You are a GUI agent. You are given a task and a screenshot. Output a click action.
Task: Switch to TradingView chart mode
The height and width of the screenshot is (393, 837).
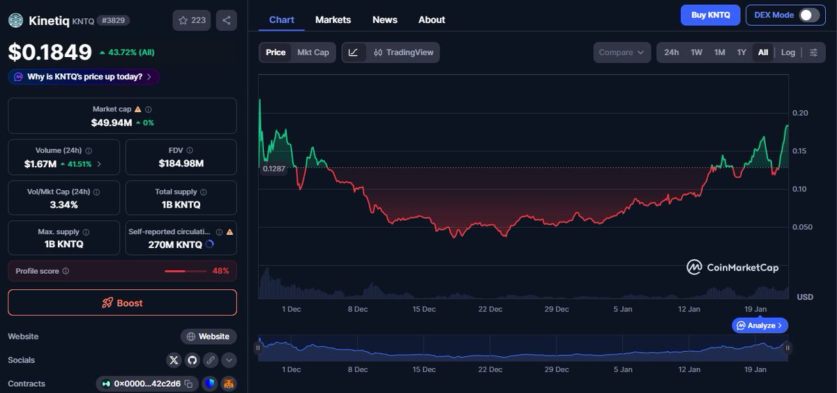pos(404,52)
